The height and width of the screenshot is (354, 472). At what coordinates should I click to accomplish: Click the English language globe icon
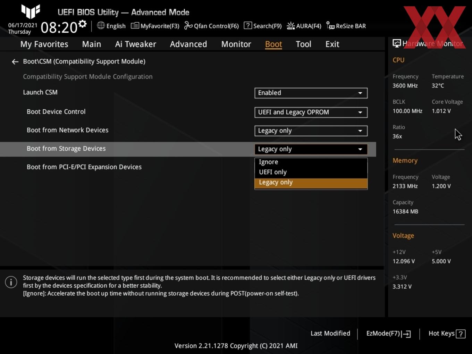click(x=101, y=25)
